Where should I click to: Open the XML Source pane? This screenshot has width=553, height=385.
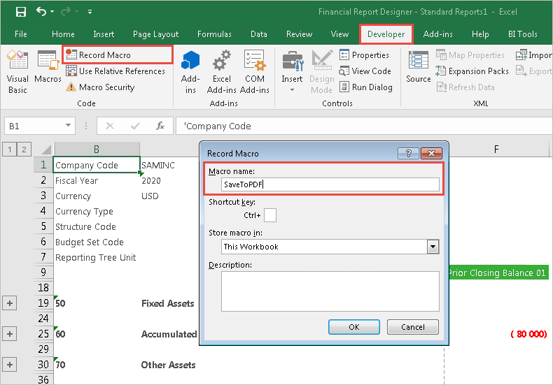pos(419,66)
